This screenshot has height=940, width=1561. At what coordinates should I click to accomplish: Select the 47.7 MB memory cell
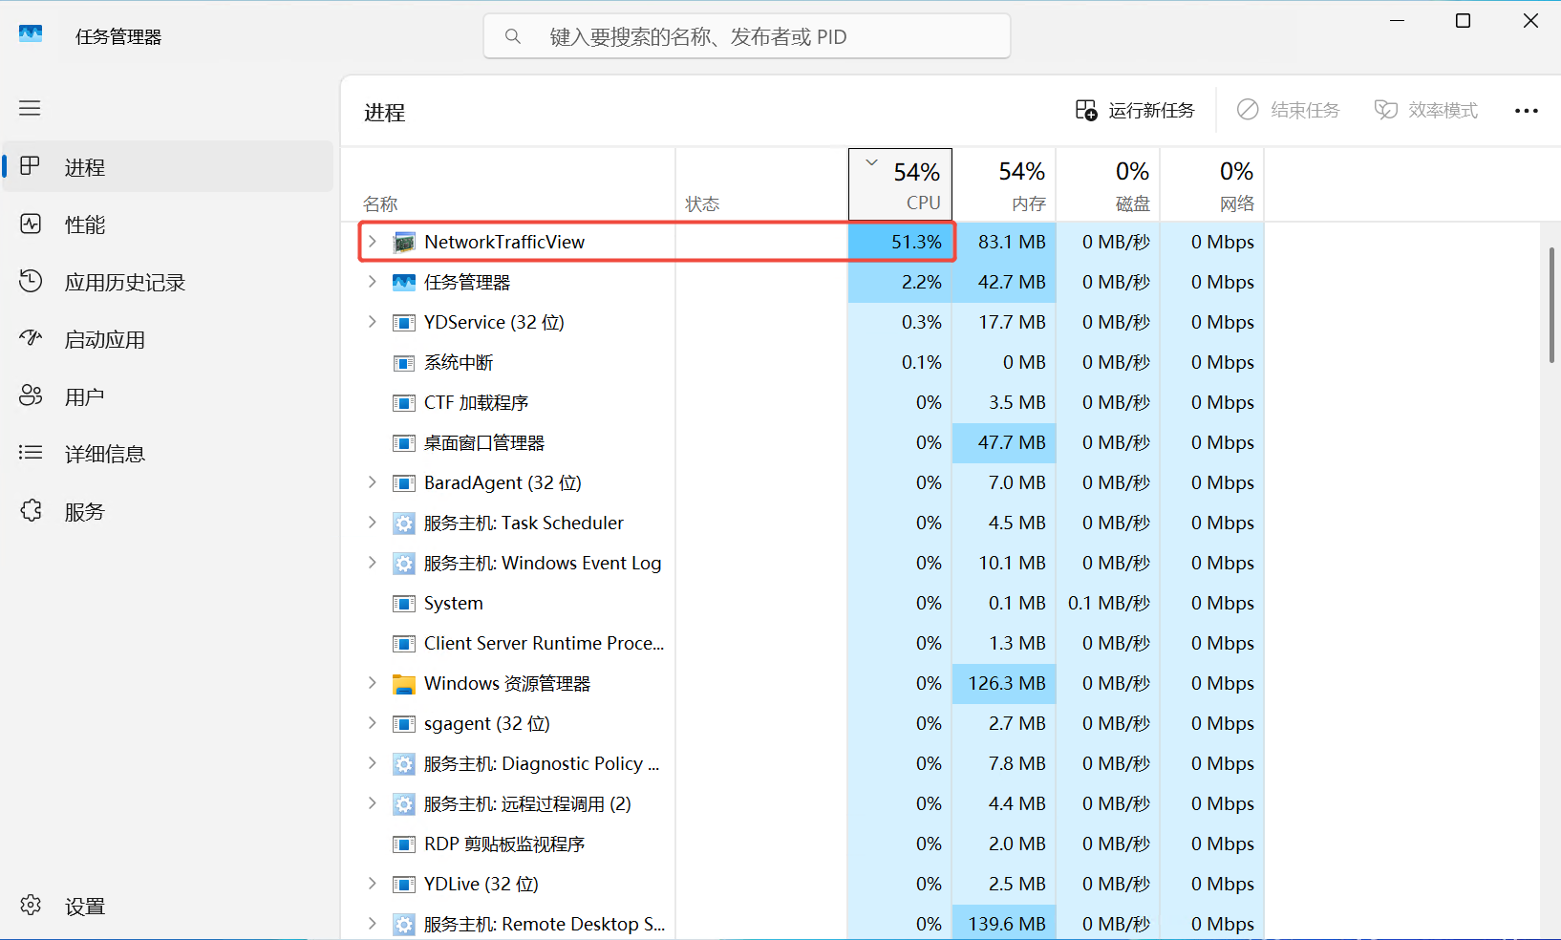(1004, 442)
